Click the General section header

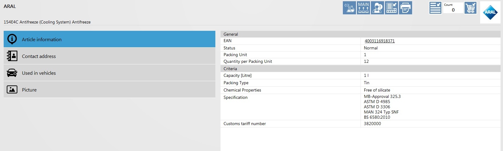point(361,34)
